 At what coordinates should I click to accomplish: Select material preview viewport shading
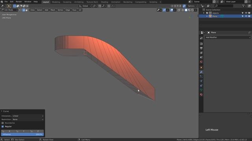pyautogui.click(x=189, y=10)
